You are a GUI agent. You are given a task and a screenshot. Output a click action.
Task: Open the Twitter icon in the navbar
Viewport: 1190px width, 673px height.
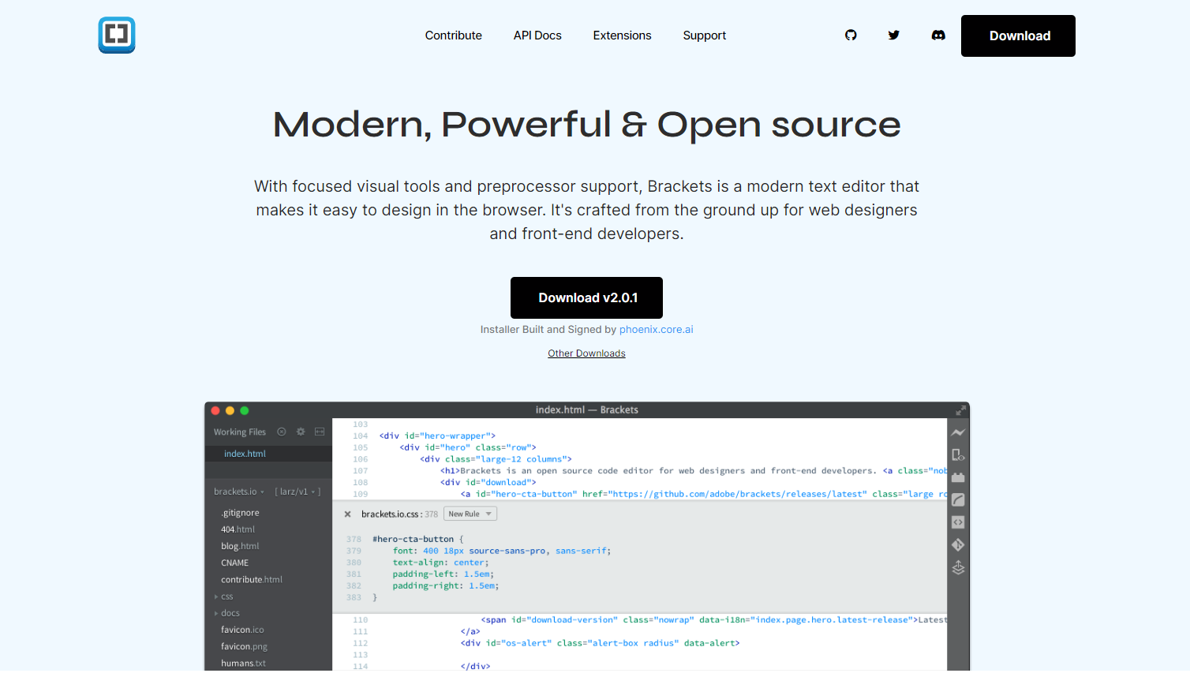[x=893, y=35]
